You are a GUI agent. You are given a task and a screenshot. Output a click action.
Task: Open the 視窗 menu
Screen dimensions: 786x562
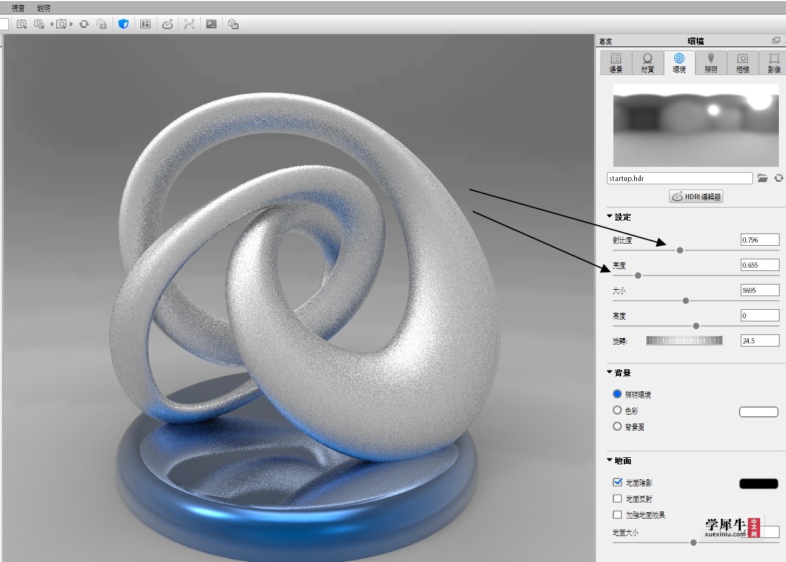point(18,8)
